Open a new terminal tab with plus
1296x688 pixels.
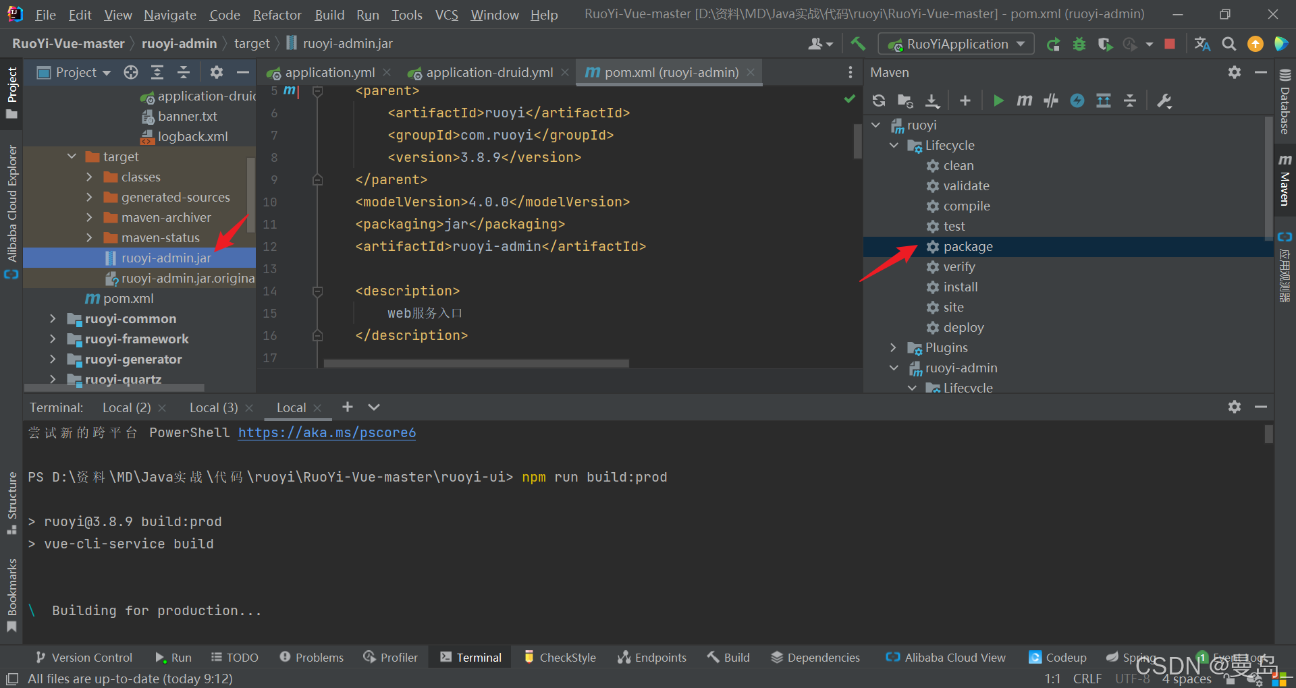click(348, 407)
